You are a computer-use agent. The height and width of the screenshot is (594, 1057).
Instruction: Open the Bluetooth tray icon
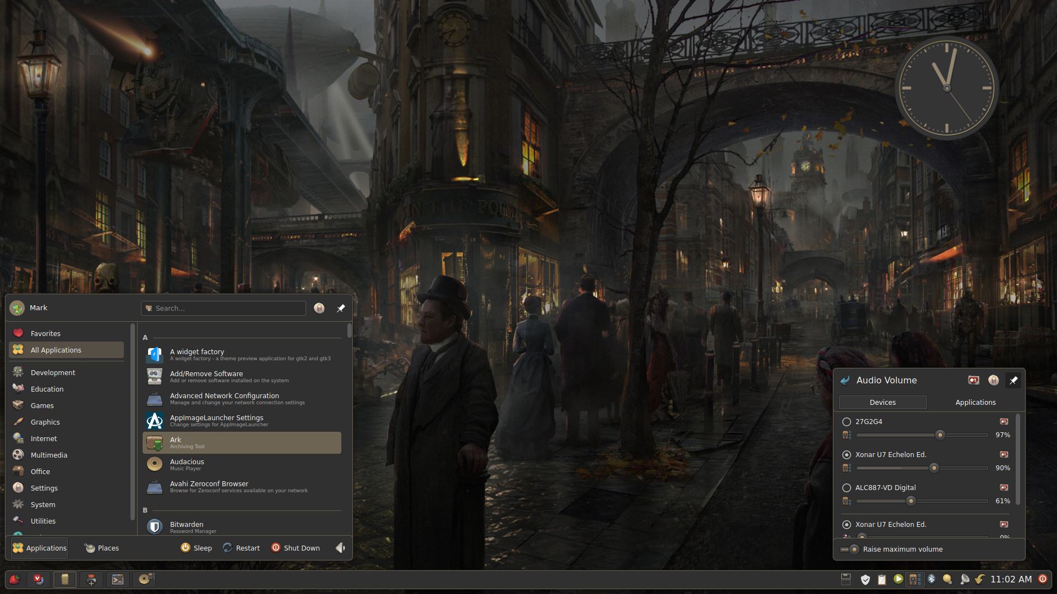click(931, 579)
